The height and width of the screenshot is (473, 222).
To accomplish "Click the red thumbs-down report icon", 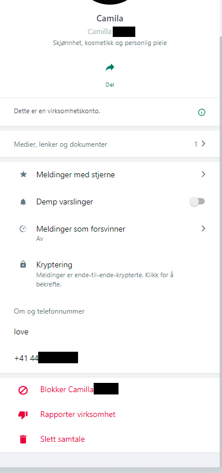I will click(23, 415).
